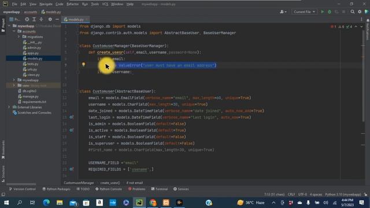This screenshot has width=370, height=208.
Task: Open Search Everywhere magnifier icon
Action: (x=352, y=12)
